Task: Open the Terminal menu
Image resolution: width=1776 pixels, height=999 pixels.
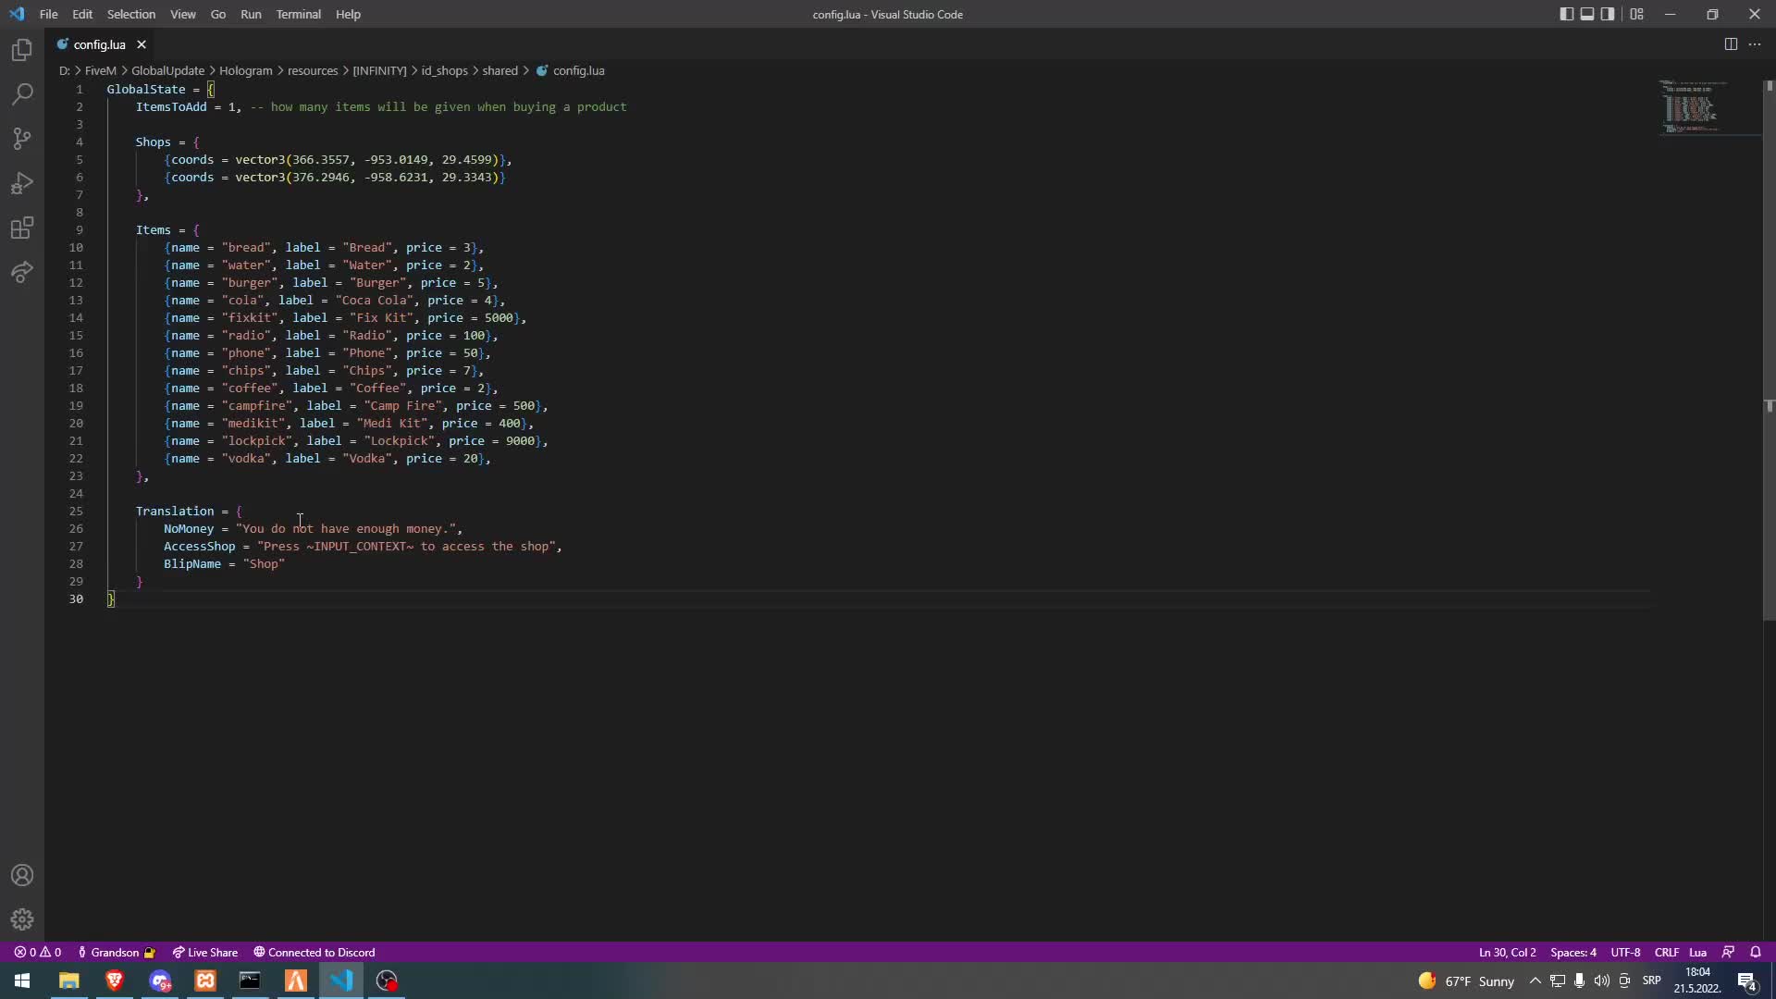Action: 298,14
